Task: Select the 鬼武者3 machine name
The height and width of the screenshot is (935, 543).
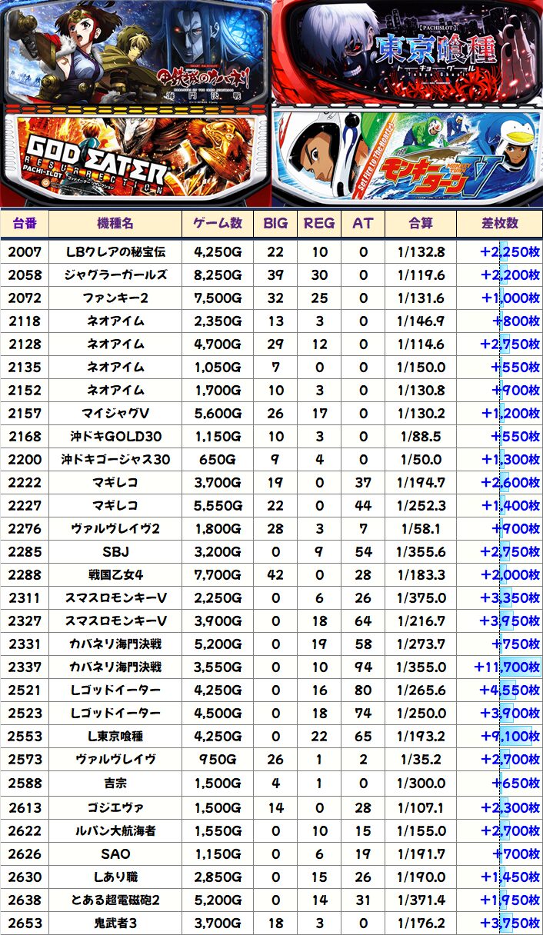Action: pyautogui.click(x=115, y=923)
